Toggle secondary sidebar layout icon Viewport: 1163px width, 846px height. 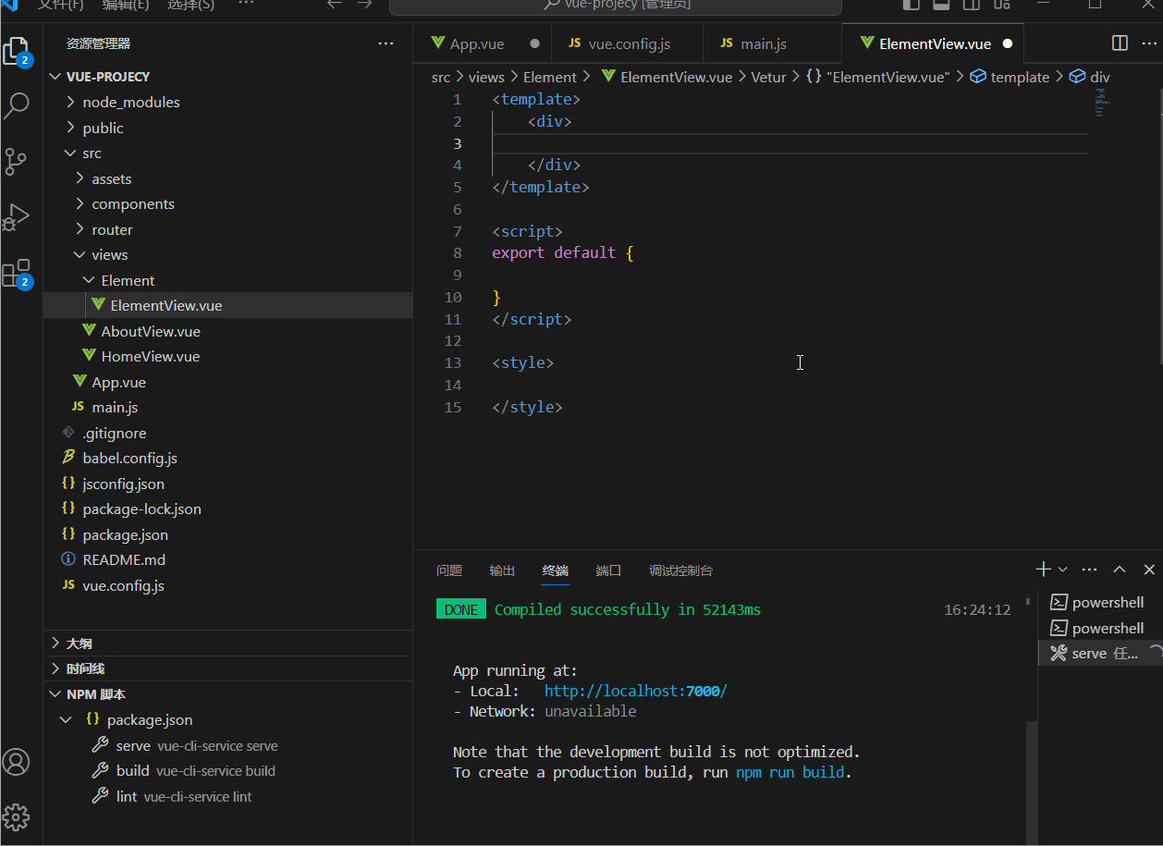coord(971,4)
